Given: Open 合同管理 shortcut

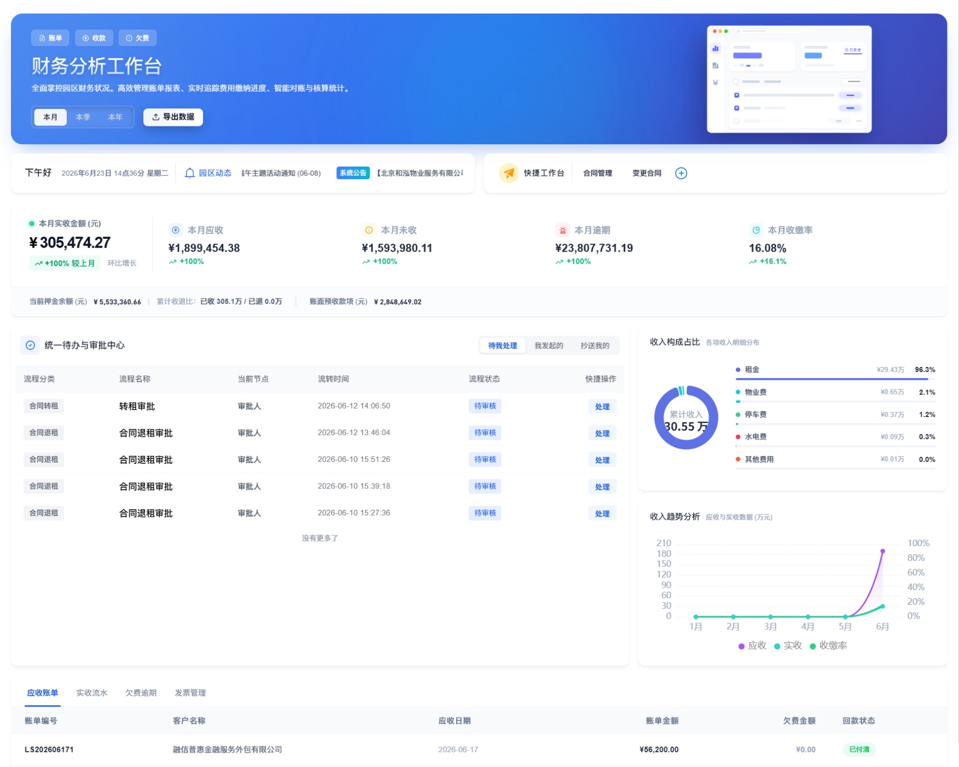Looking at the screenshot, I should click(597, 173).
